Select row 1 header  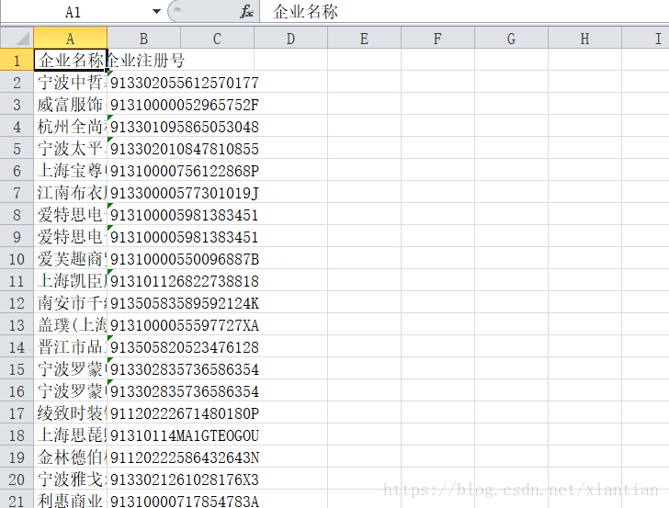click(17, 60)
